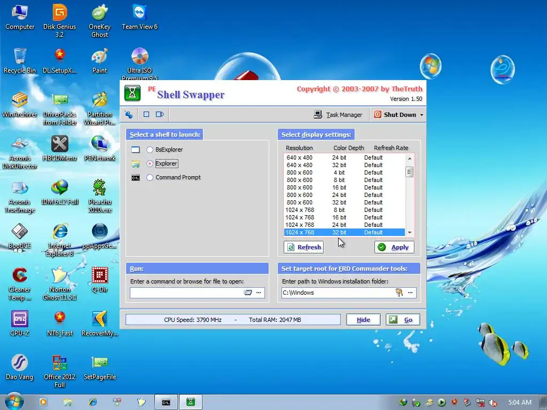Click the Shut Down button

point(395,115)
